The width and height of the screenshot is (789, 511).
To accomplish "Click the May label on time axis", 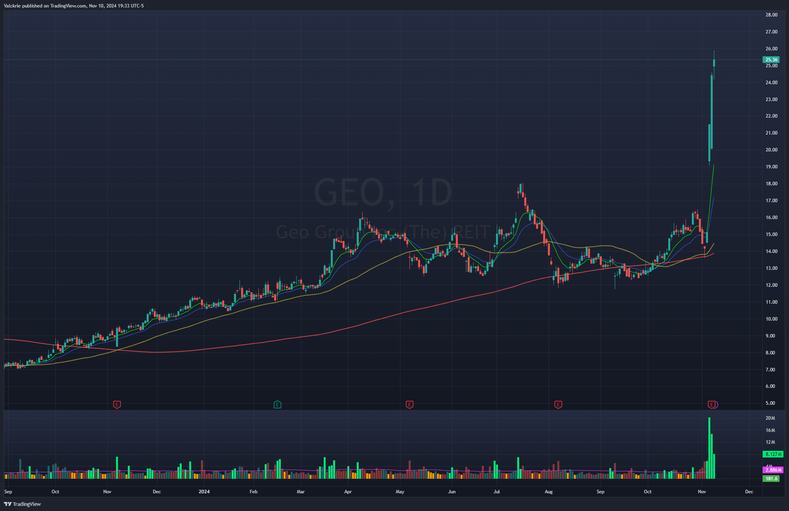I will click(400, 492).
